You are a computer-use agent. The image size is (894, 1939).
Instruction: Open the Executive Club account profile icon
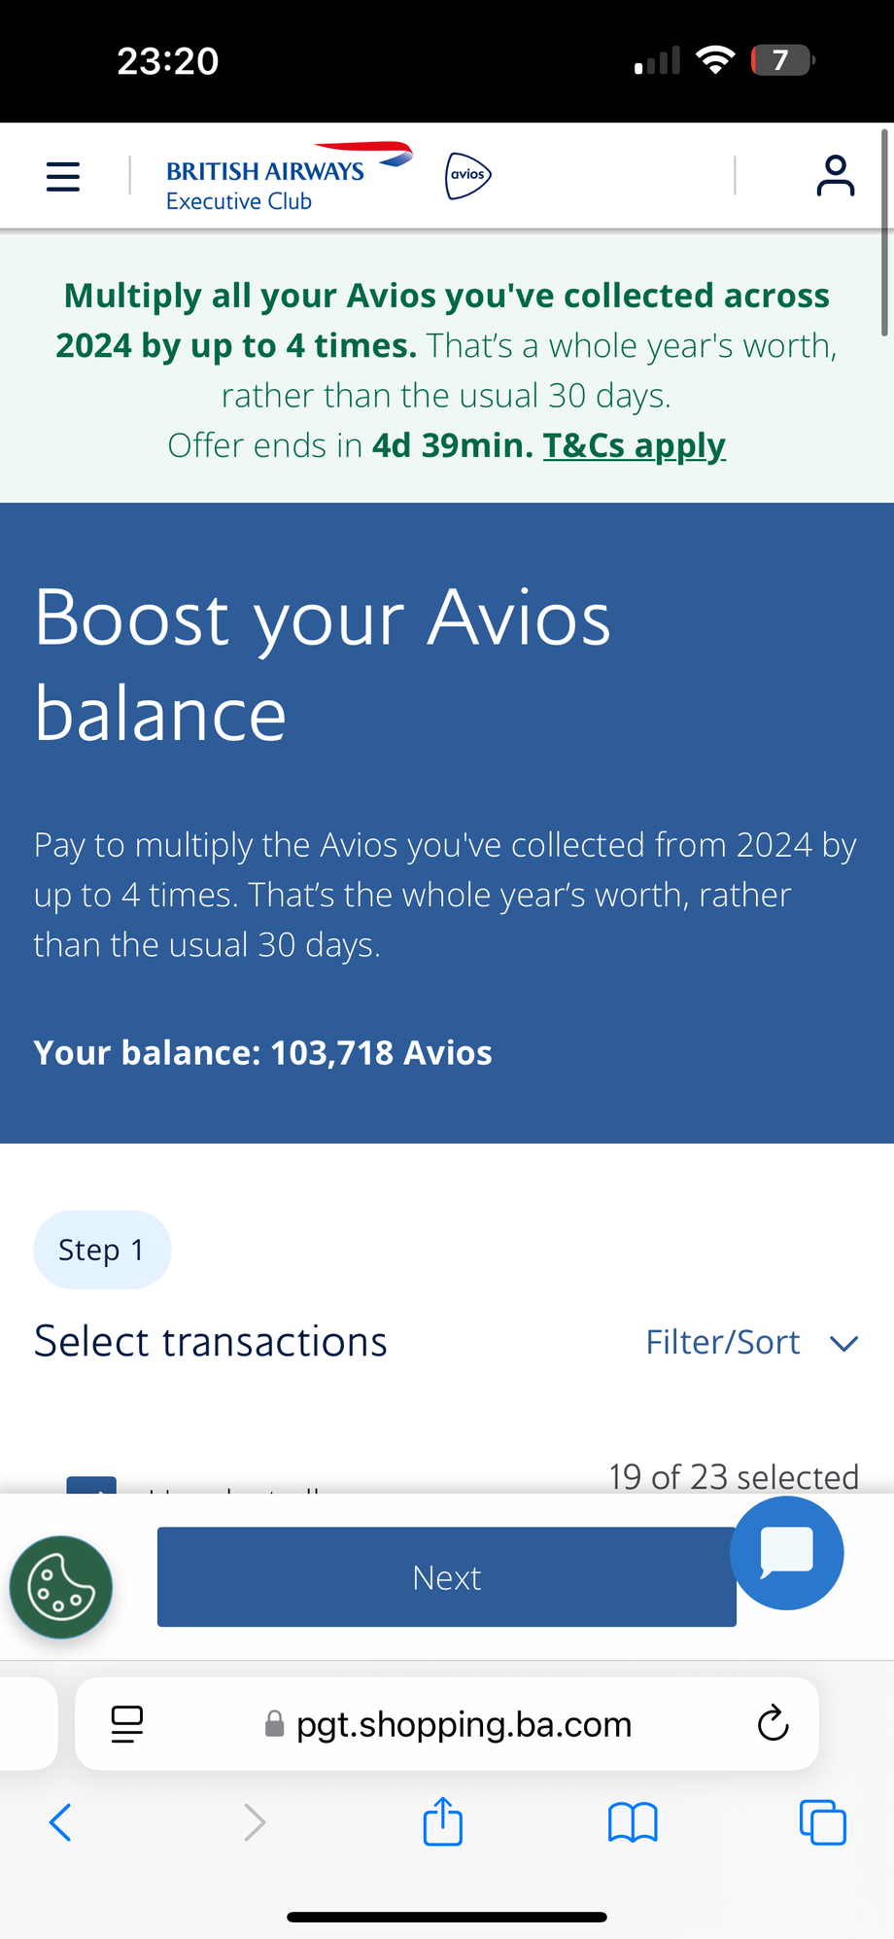[835, 174]
